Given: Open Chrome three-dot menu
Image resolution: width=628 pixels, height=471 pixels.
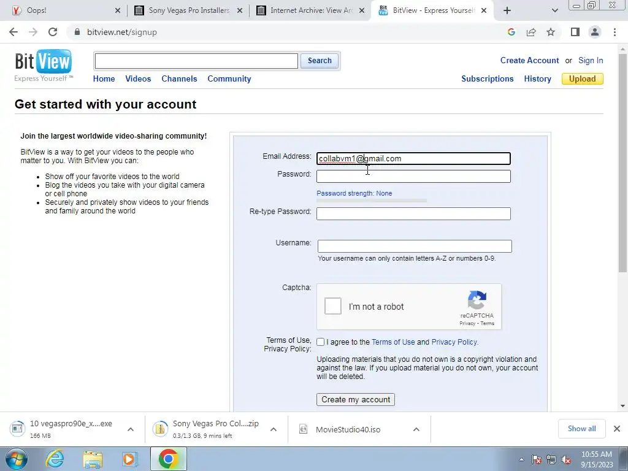Looking at the screenshot, I should coord(615,32).
